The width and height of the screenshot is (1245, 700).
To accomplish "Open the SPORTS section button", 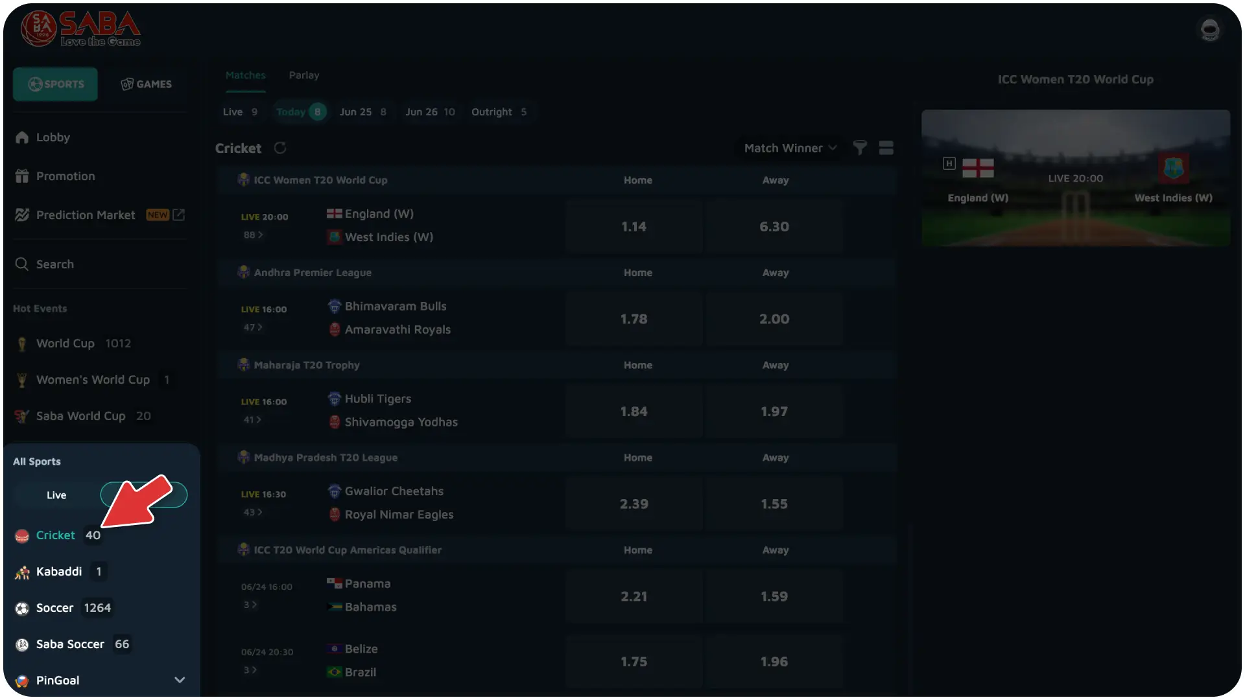I will (56, 84).
